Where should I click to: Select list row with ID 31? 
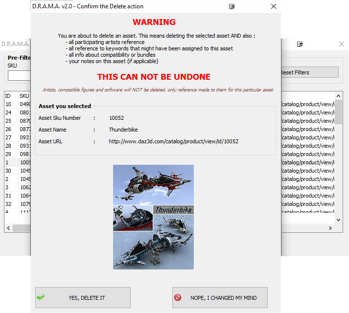point(18,196)
